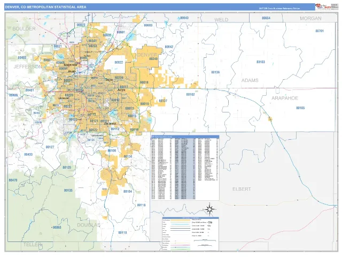Click the publisher logo beside the title bar
Image resolution: width=342 pixels, height=257 pixels.
[323, 7]
